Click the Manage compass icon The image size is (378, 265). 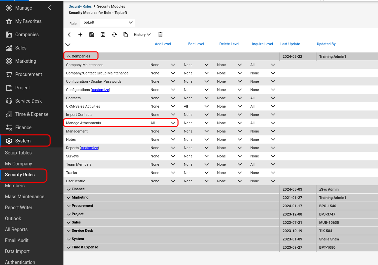click(x=9, y=8)
